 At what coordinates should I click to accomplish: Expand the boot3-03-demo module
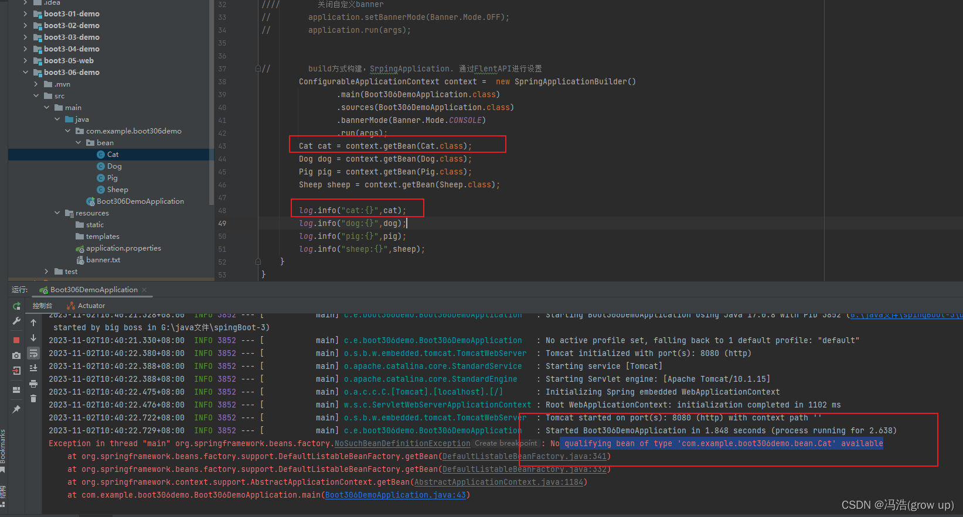tap(25, 37)
